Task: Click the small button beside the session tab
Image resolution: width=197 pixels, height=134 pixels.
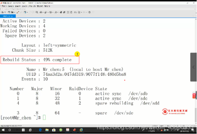Action: 17,16
